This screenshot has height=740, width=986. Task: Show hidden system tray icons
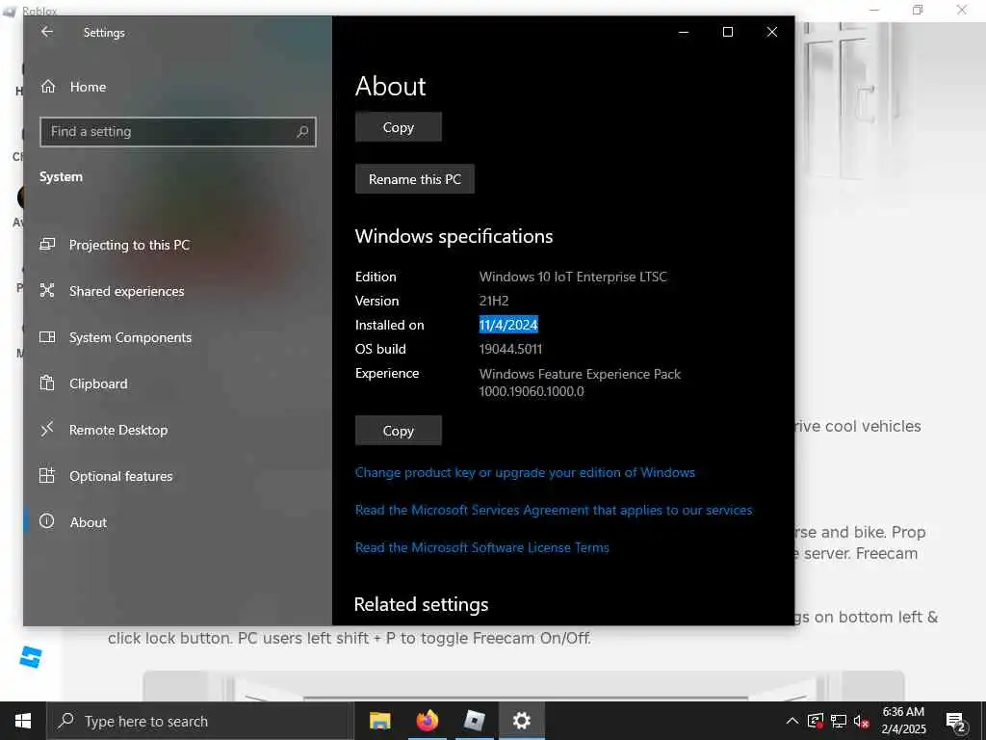[792, 721]
